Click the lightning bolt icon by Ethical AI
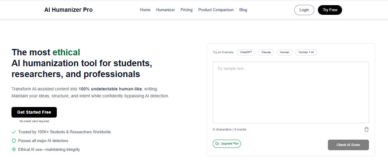The image size is (388, 162). (x=14, y=149)
